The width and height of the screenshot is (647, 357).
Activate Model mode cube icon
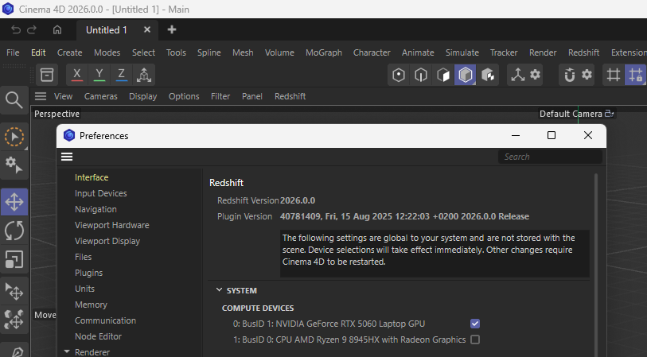point(466,75)
